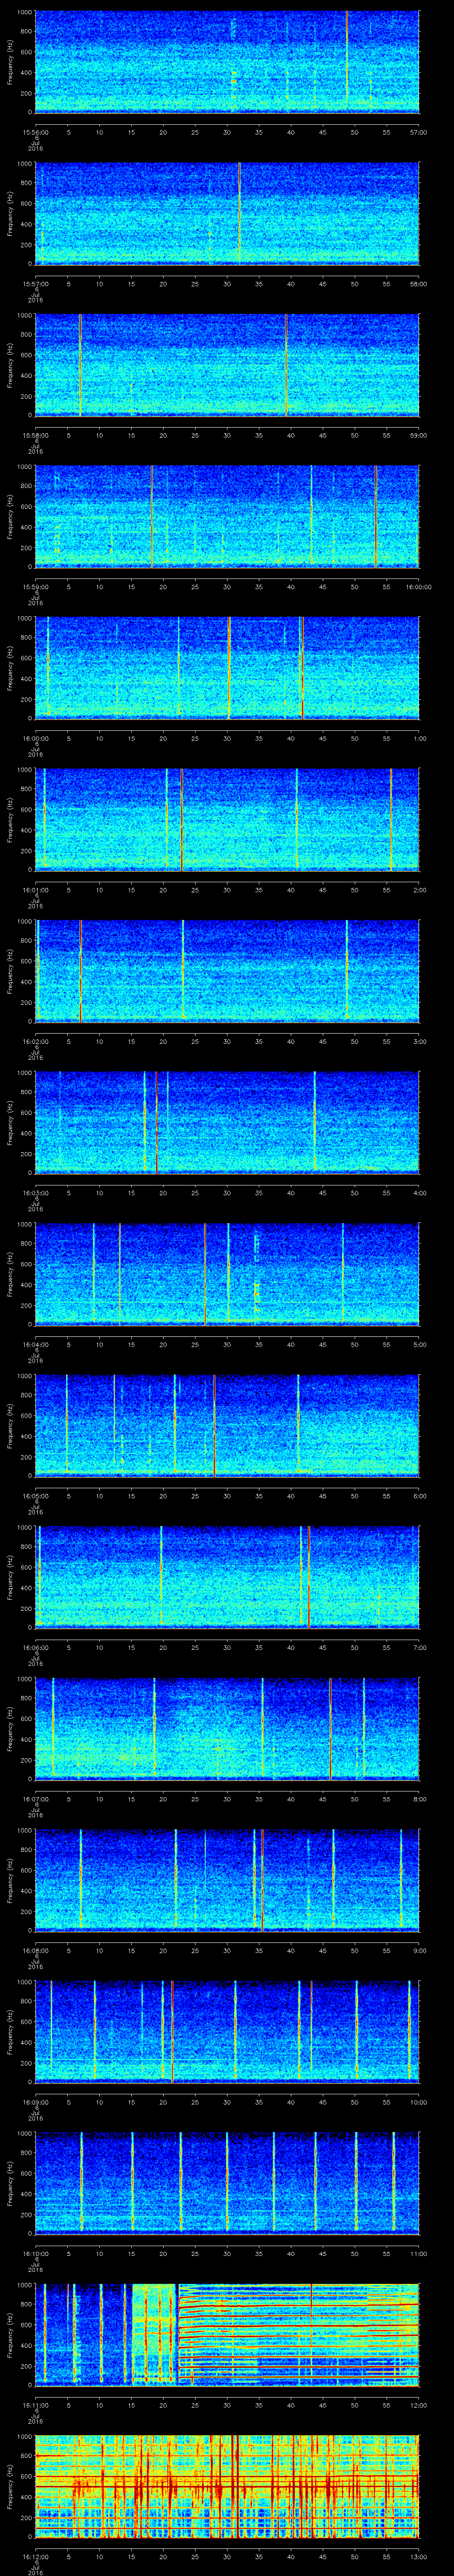Click the 16:06:00 start time label
The image size is (454, 2576).
click(x=35, y=1647)
